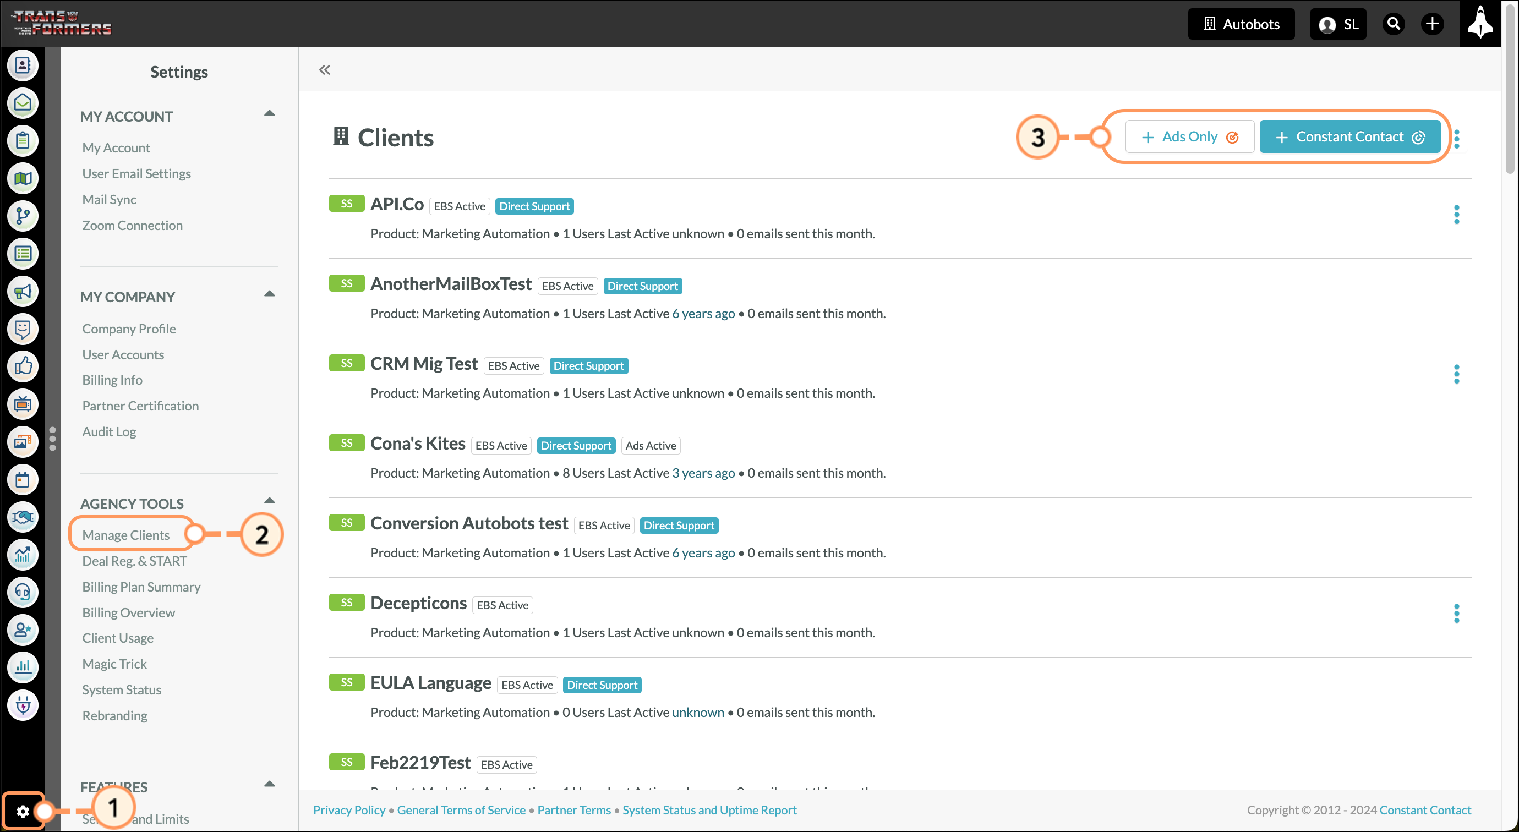Open the image gallery sidebar icon
1519x832 pixels.
pos(23,442)
